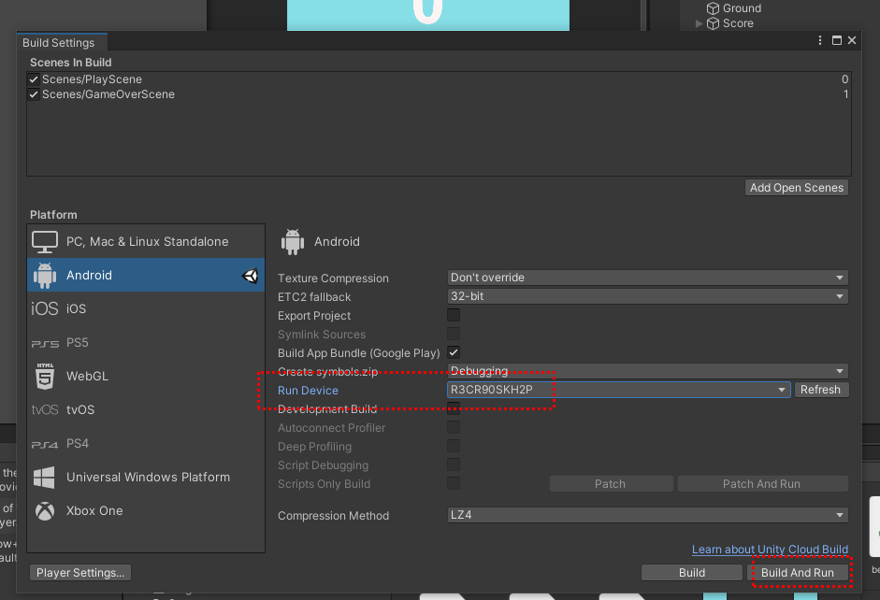
Task: Click the Build And Run button
Action: (798, 573)
